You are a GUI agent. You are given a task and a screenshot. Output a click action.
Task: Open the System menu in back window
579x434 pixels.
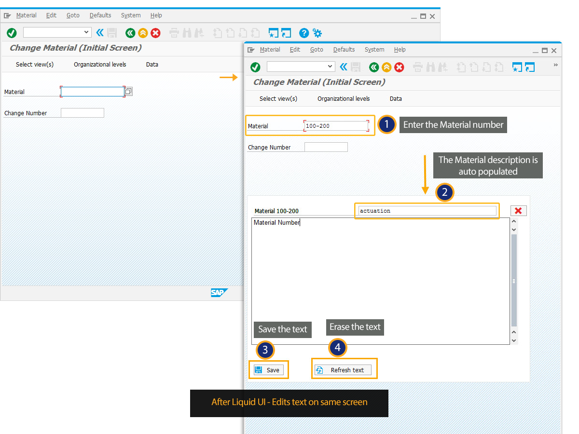pyautogui.click(x=131, y=15)
